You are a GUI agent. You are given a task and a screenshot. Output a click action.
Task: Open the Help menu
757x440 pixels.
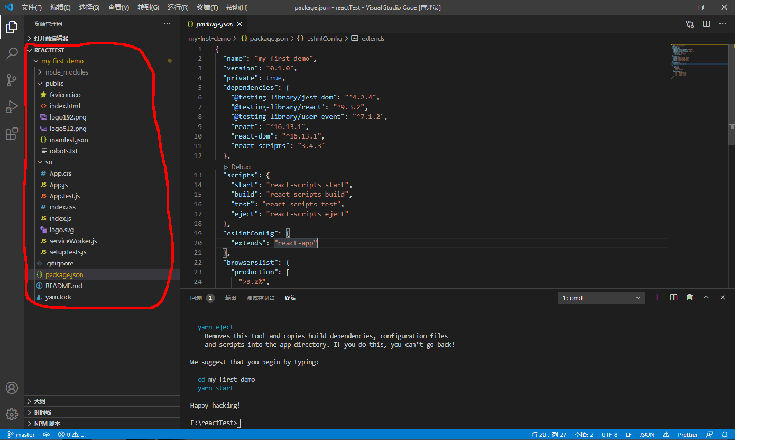pyautogui.click(x=236, y=7)
